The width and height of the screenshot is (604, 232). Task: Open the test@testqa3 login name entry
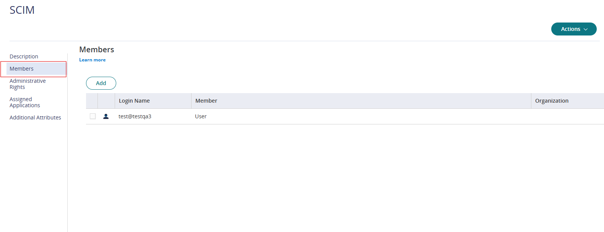pyautogui.click(x=135, y=116)
